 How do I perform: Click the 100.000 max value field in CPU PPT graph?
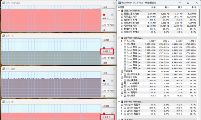click(x=108, y=40)
